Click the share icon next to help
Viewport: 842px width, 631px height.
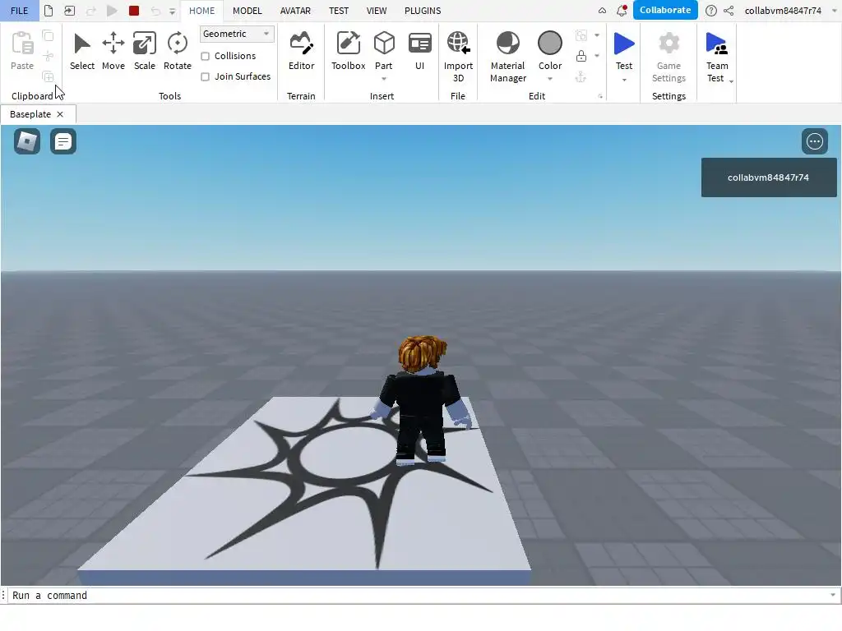click(x=729, y=10)
